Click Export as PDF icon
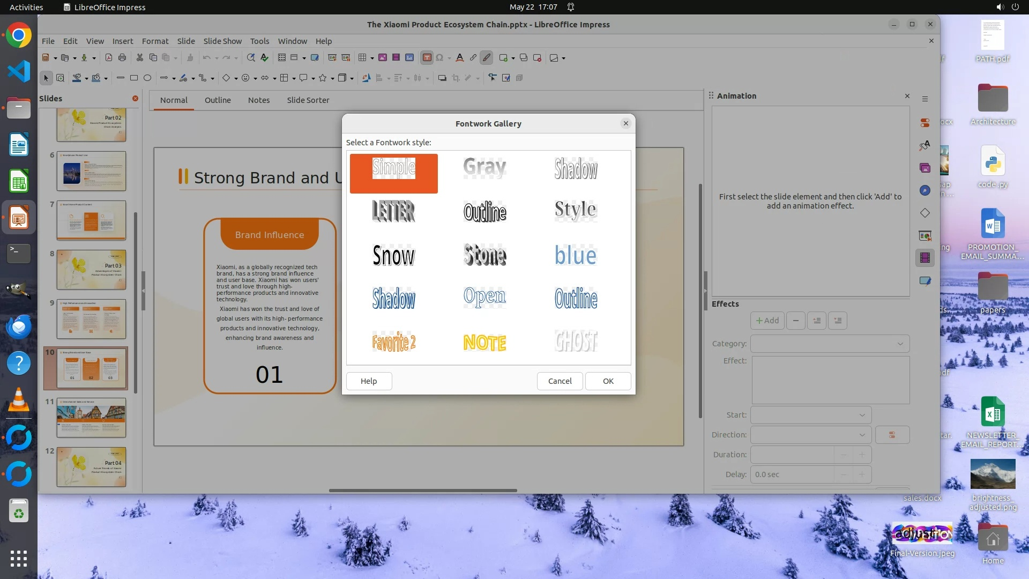 click(109, 58)
